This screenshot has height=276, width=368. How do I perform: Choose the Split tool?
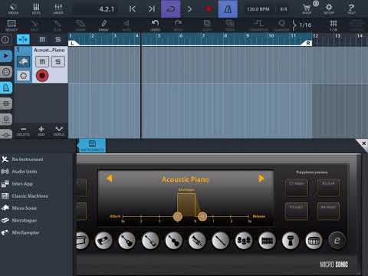(34, 25)
